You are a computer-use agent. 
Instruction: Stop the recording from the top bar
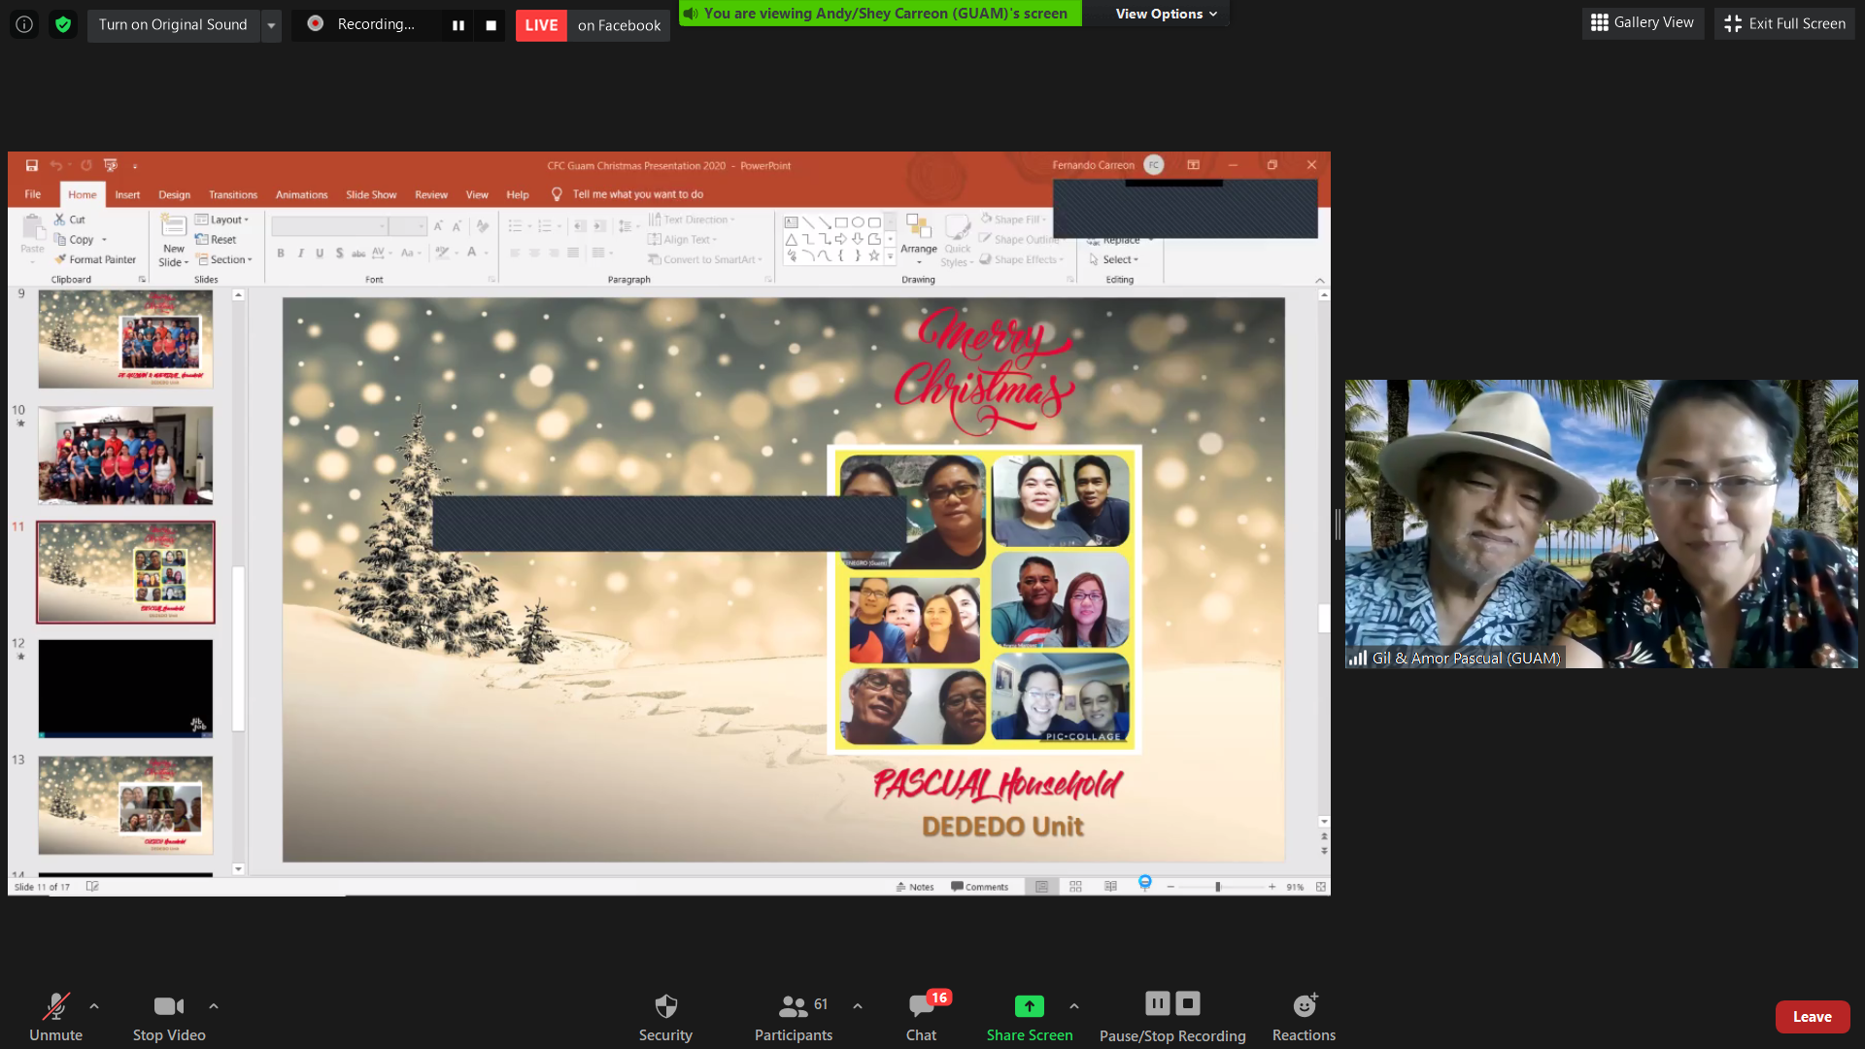click(x=491, y=25)
